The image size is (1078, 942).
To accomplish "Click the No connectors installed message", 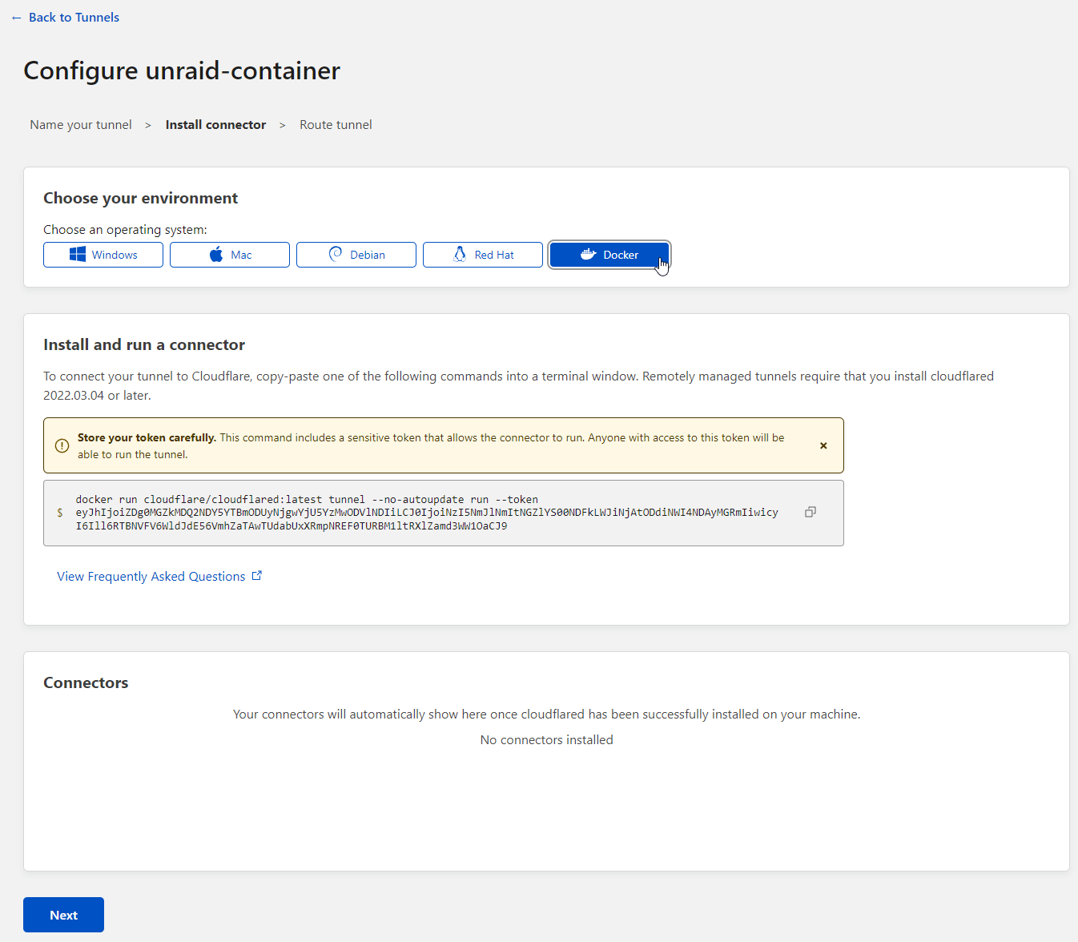I will click(x=546, y=740).
